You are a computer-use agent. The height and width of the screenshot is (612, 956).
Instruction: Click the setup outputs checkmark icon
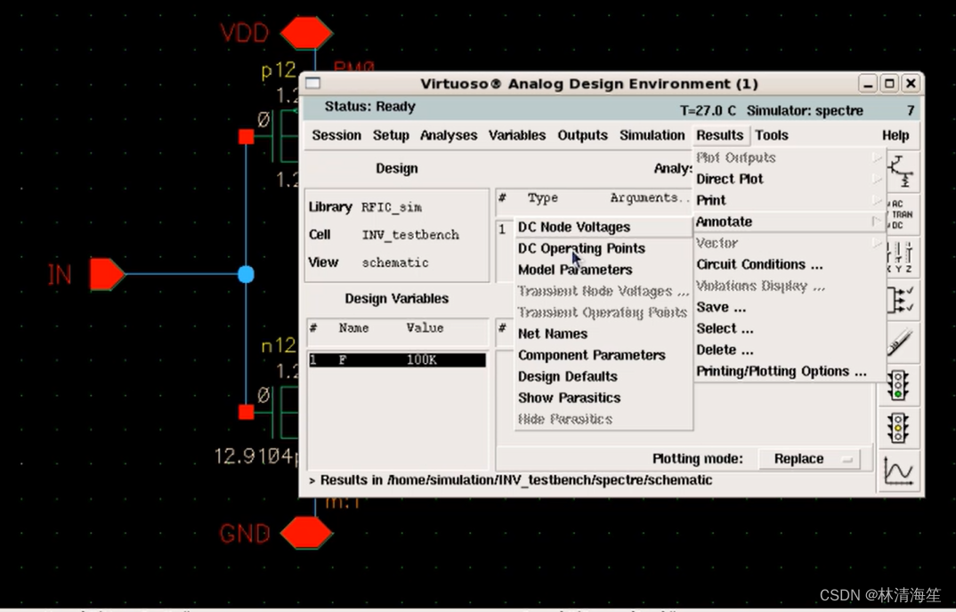tap(901, 299)
